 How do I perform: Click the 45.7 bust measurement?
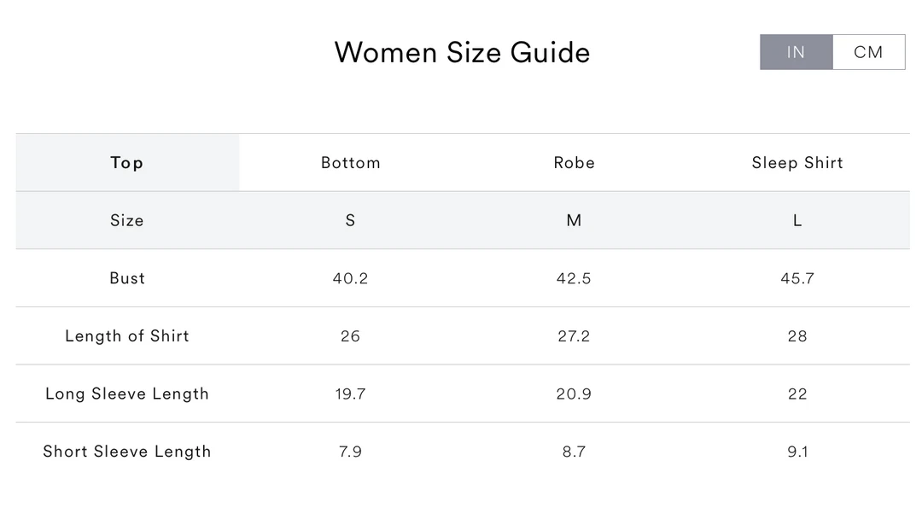(797, 278)
